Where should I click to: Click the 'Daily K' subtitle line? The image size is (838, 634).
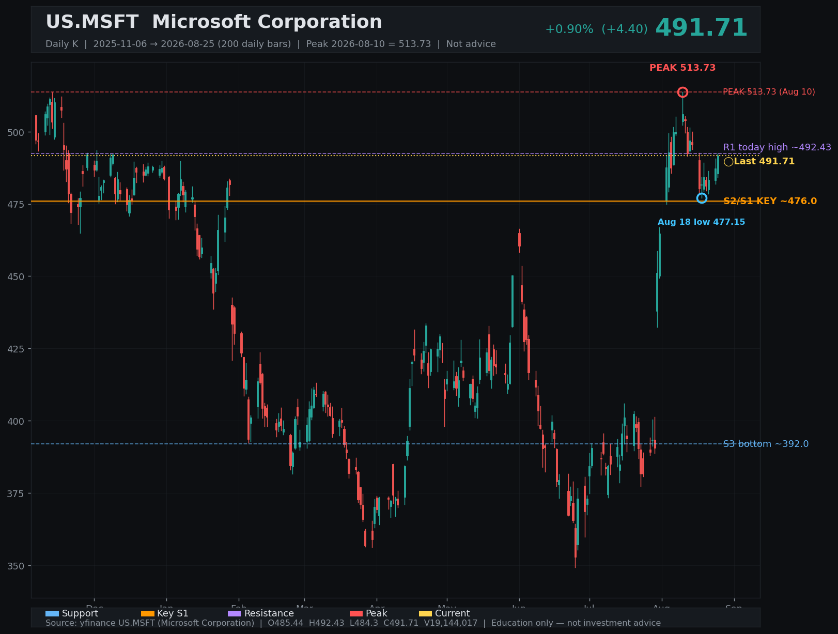tap(271, 44)
